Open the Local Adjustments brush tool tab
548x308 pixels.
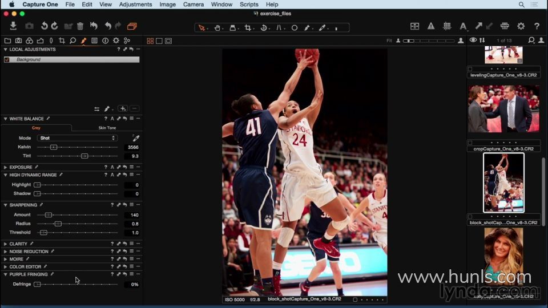tap(84, 40)
